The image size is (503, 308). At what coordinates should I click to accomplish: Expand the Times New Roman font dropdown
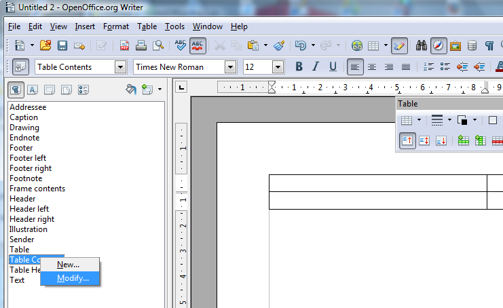coord(230,67)
